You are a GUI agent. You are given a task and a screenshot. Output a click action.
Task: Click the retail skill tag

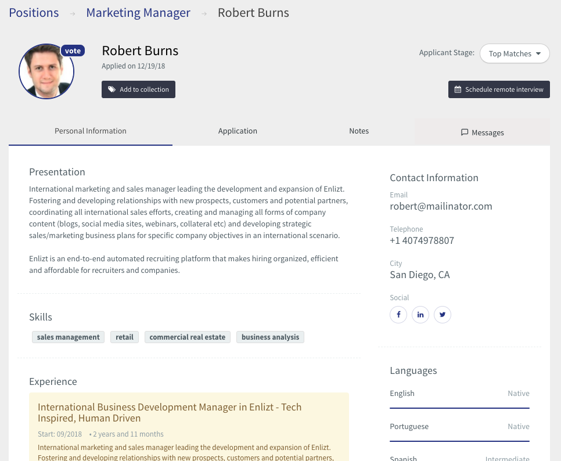[x=124, y=337]
